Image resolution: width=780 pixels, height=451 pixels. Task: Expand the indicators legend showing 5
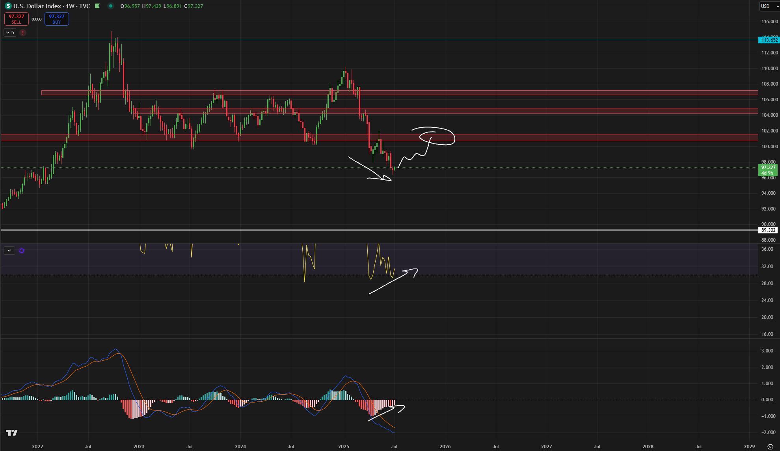pyautogui.click(x=10, y=33)
